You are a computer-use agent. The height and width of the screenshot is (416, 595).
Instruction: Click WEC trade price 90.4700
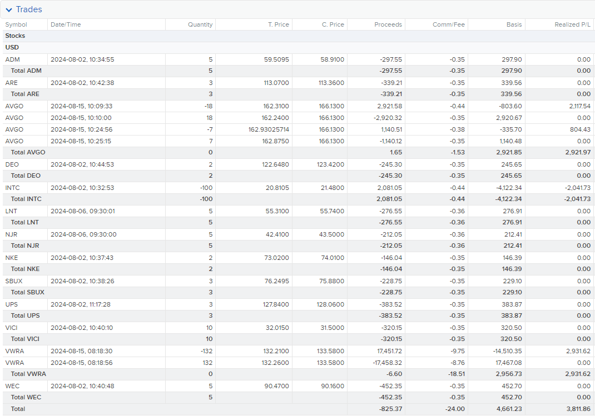point(276,387)
